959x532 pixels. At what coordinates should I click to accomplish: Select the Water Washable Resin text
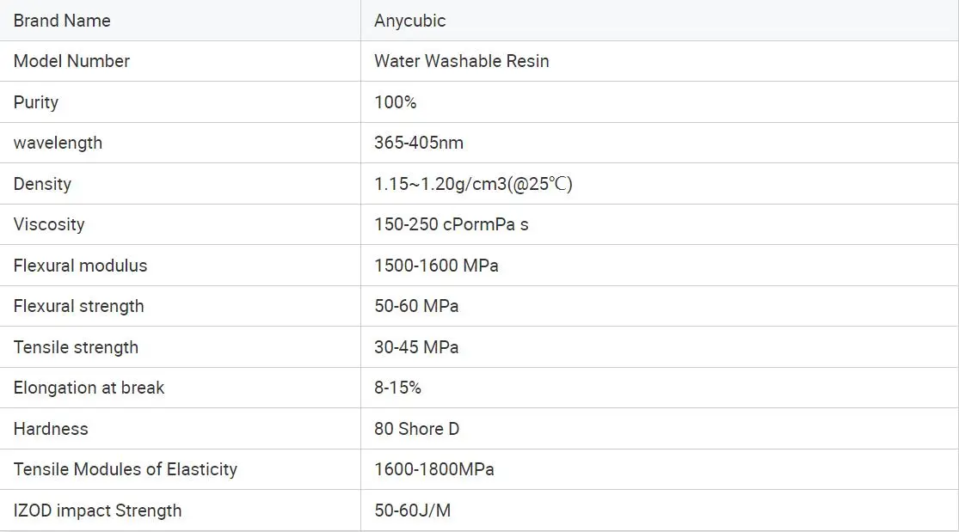pos(461,61)
